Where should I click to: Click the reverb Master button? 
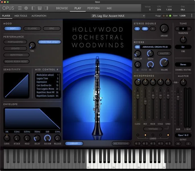click(164, 53)
